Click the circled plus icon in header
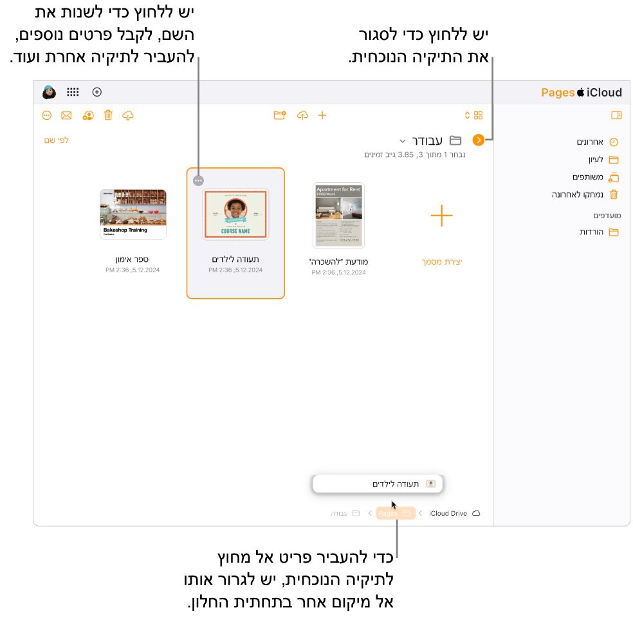 (97, 92)
